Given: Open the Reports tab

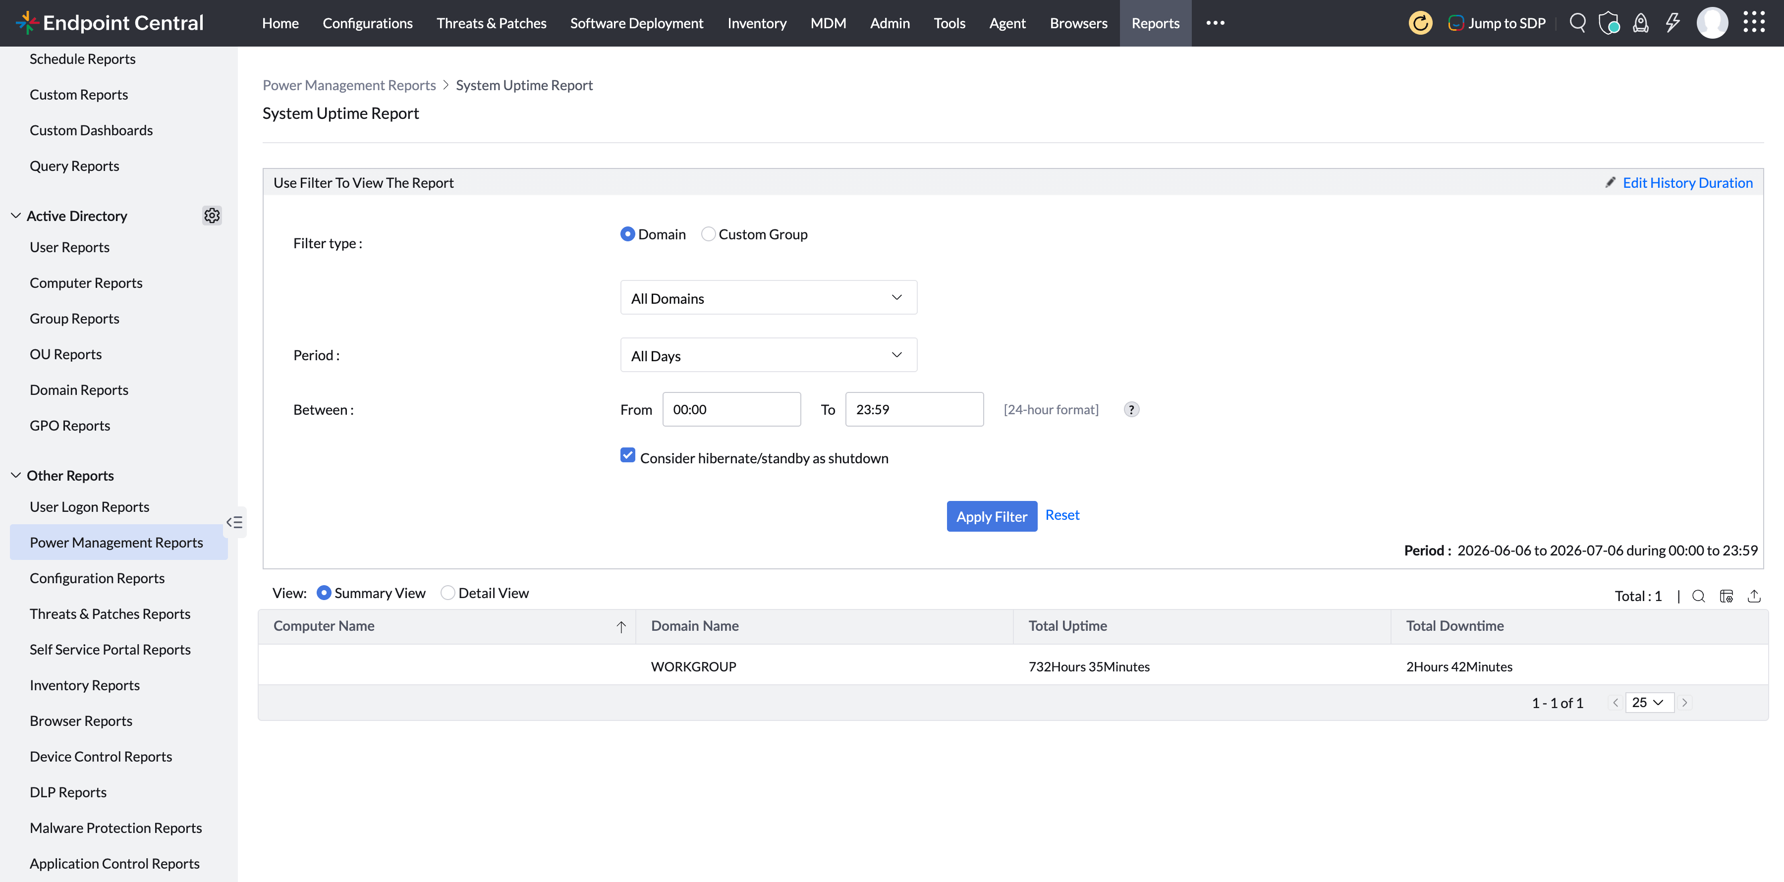Looking at the screenshot, I should point(1155,23).
